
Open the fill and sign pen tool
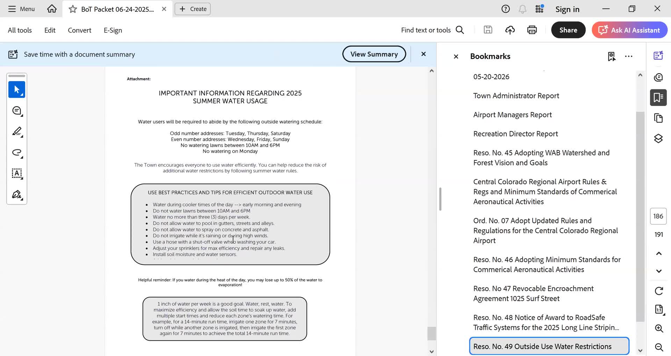tap(16, 194)
